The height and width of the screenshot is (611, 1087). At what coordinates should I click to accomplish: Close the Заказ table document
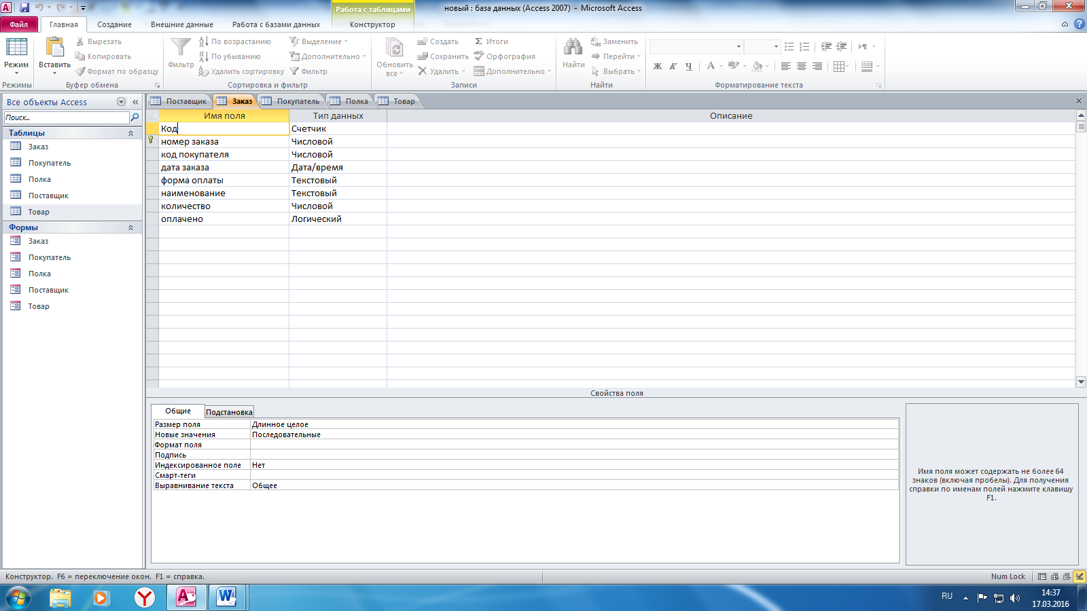pyautogui.click(x=1079, y=101)
